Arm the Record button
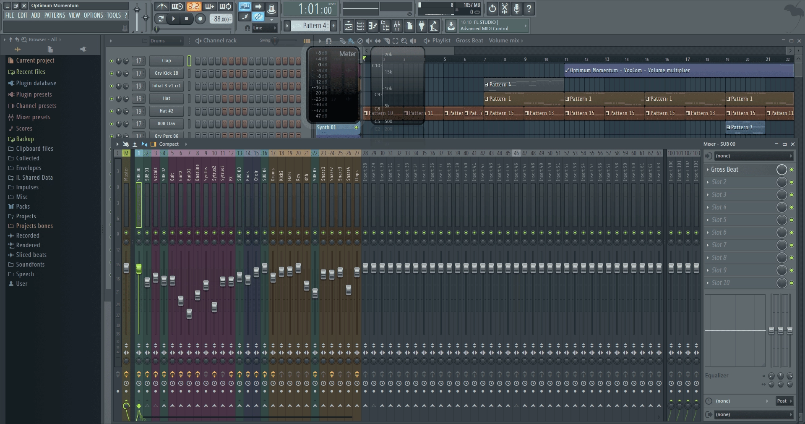 [201, 18]
